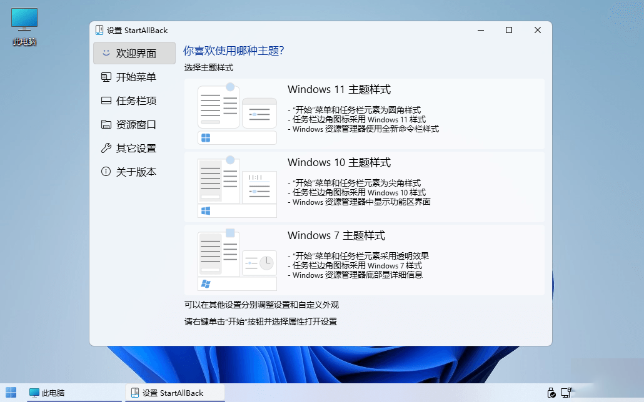This screenshot has height=402, width=644.
Task: Open the 此电脑 desktop icon
Action: pos(24,27)
